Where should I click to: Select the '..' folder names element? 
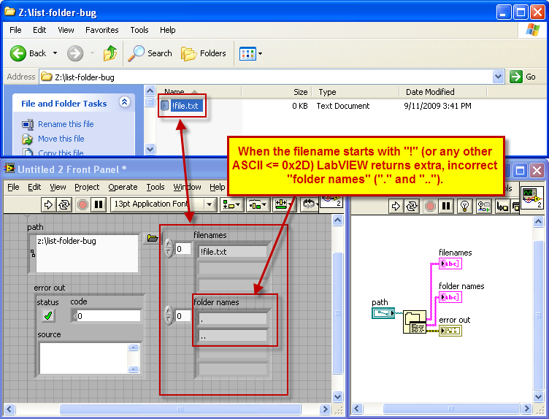[x=233, y=336]
